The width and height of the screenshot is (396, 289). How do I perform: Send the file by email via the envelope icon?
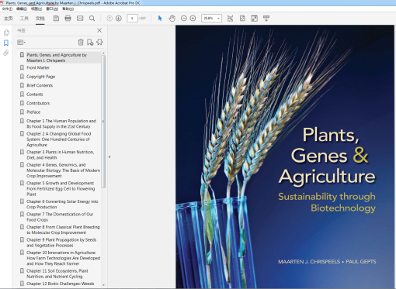coord(80,19)
